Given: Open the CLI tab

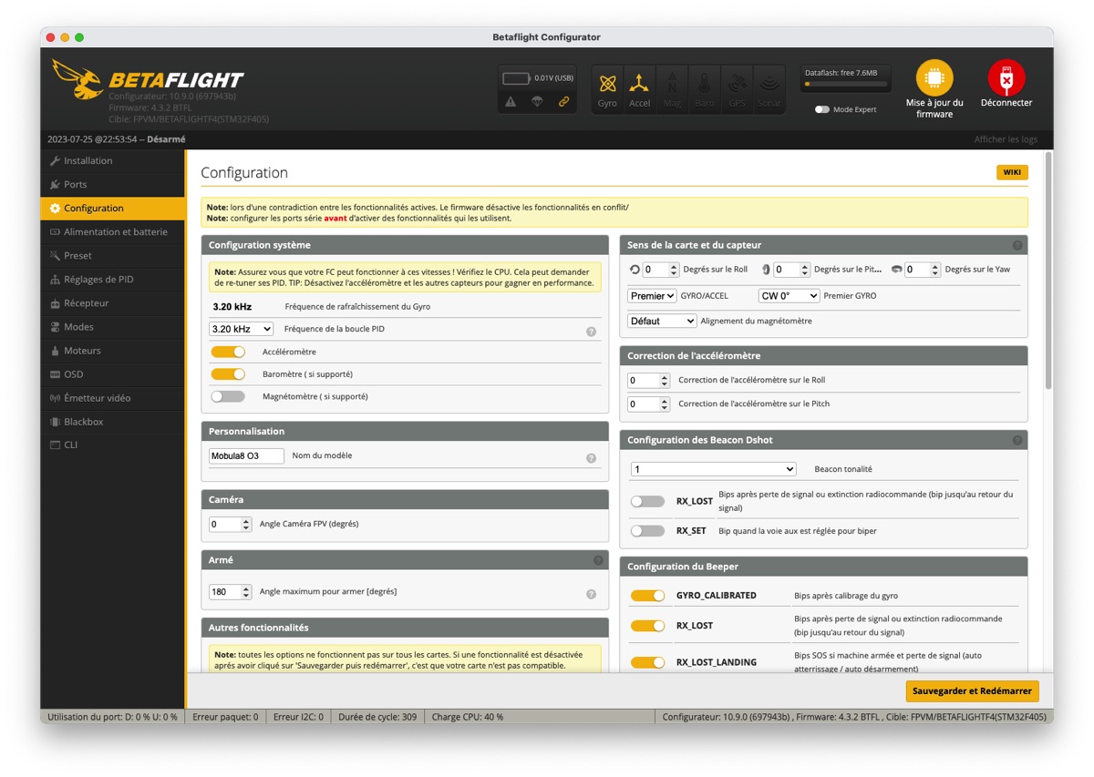Looking at the screenshot, I should tap(112, 445).
